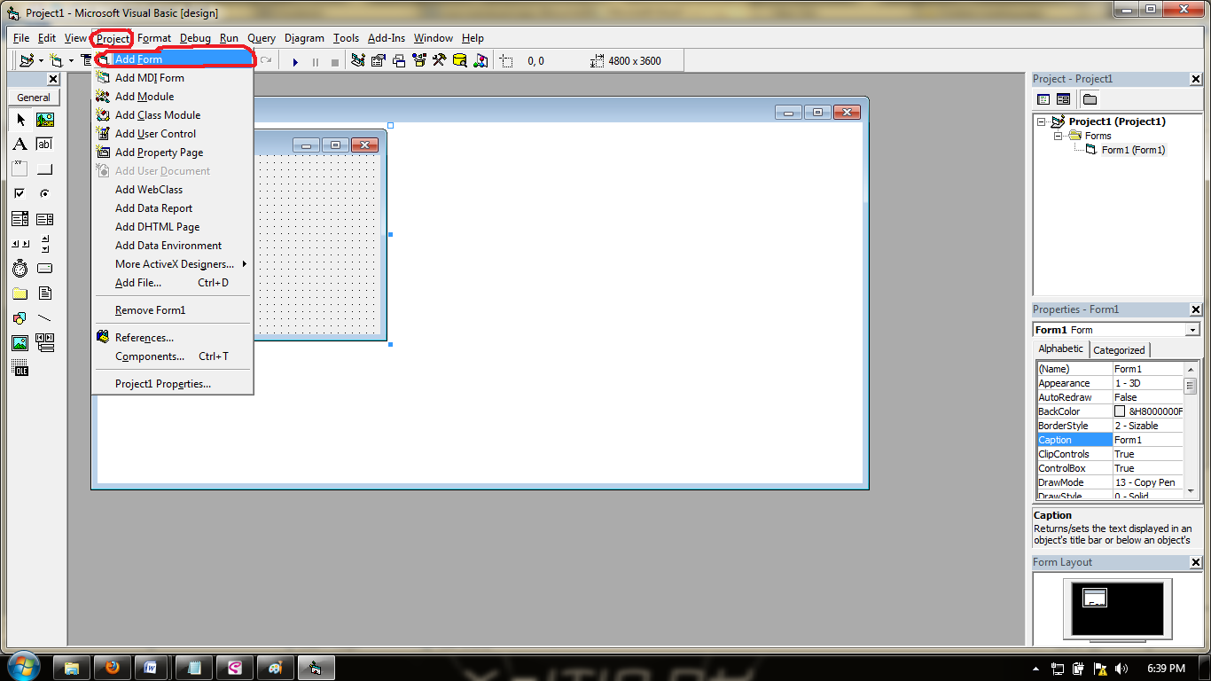Select the Data control tool
The width and height of the screenshot is (1211, 681).
coord(45,343)
